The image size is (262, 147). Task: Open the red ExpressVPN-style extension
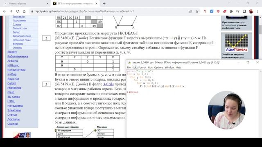225,11
